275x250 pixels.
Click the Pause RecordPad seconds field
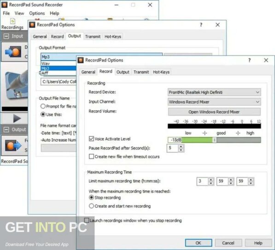coord(173,148)
